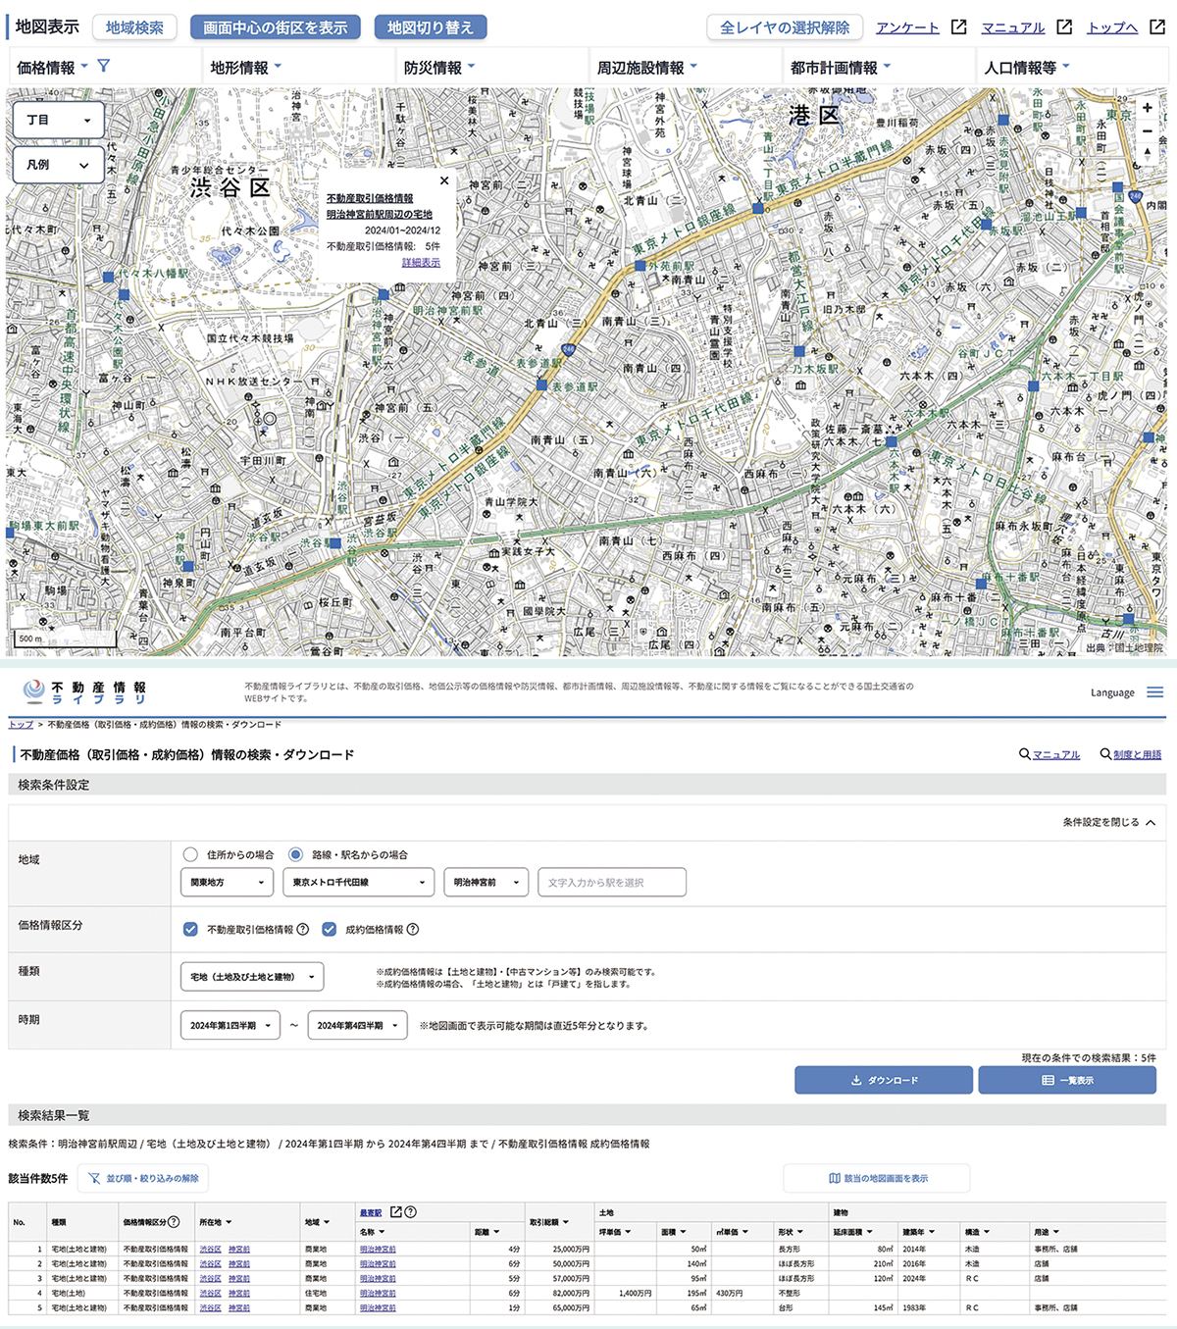Open the hamburger menu next to Language
This screenshot has width=1177, height=1329.
pos(1155,692)
